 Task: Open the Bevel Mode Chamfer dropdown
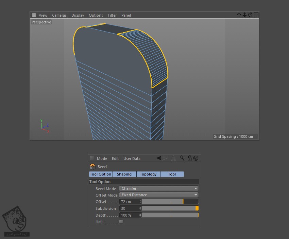coord(159,188)
